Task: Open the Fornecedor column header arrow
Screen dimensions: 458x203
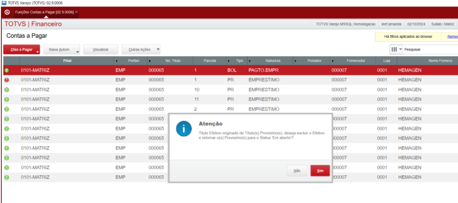Action: (x=333, y=61)
